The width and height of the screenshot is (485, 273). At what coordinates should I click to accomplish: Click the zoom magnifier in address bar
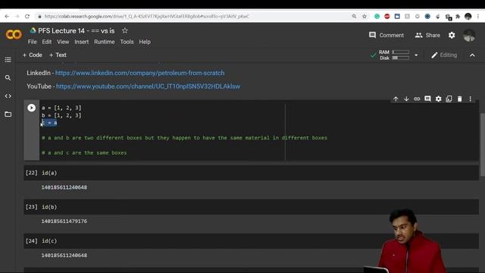coord(354,17)
